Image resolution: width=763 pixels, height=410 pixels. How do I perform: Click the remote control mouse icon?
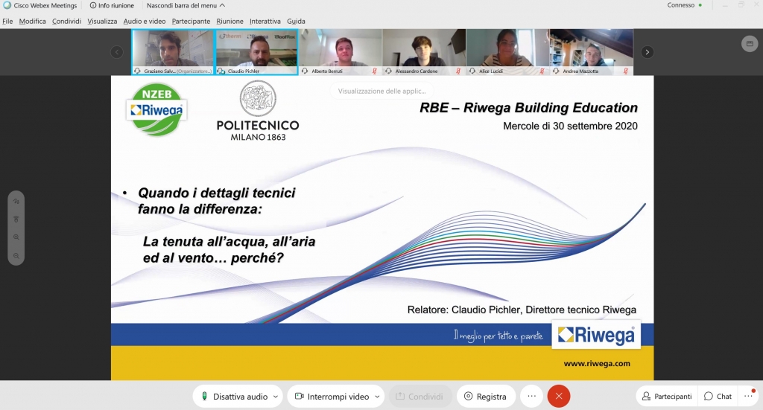tap(16, 220)
